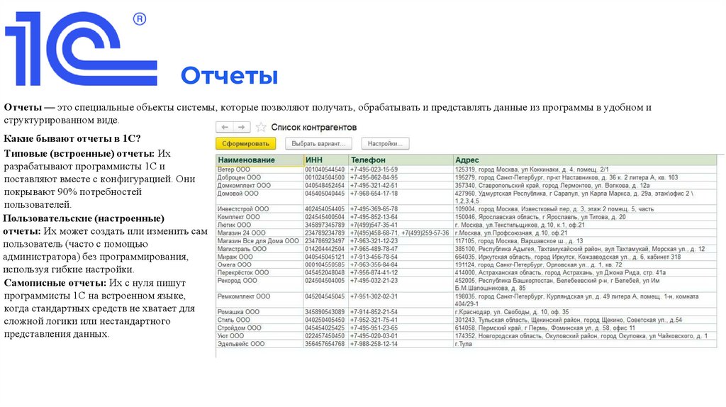Select the Ромашка ООО cell
This screenshot has width=726, height=407.
click(x=259, y=311)
